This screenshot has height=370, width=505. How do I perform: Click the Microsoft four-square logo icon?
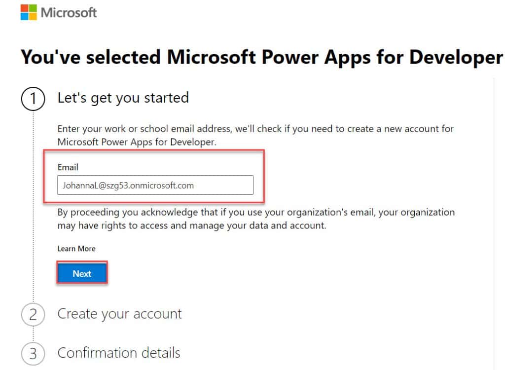tap(29, 12)
